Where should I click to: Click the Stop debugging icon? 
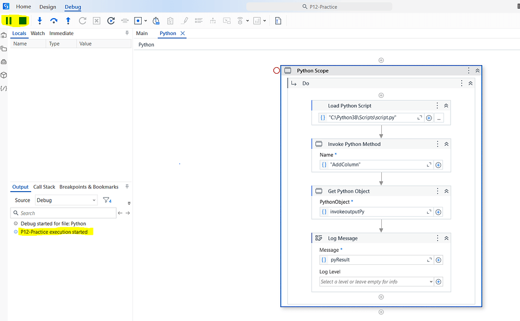pyautogui.click(x=23, y=21)
